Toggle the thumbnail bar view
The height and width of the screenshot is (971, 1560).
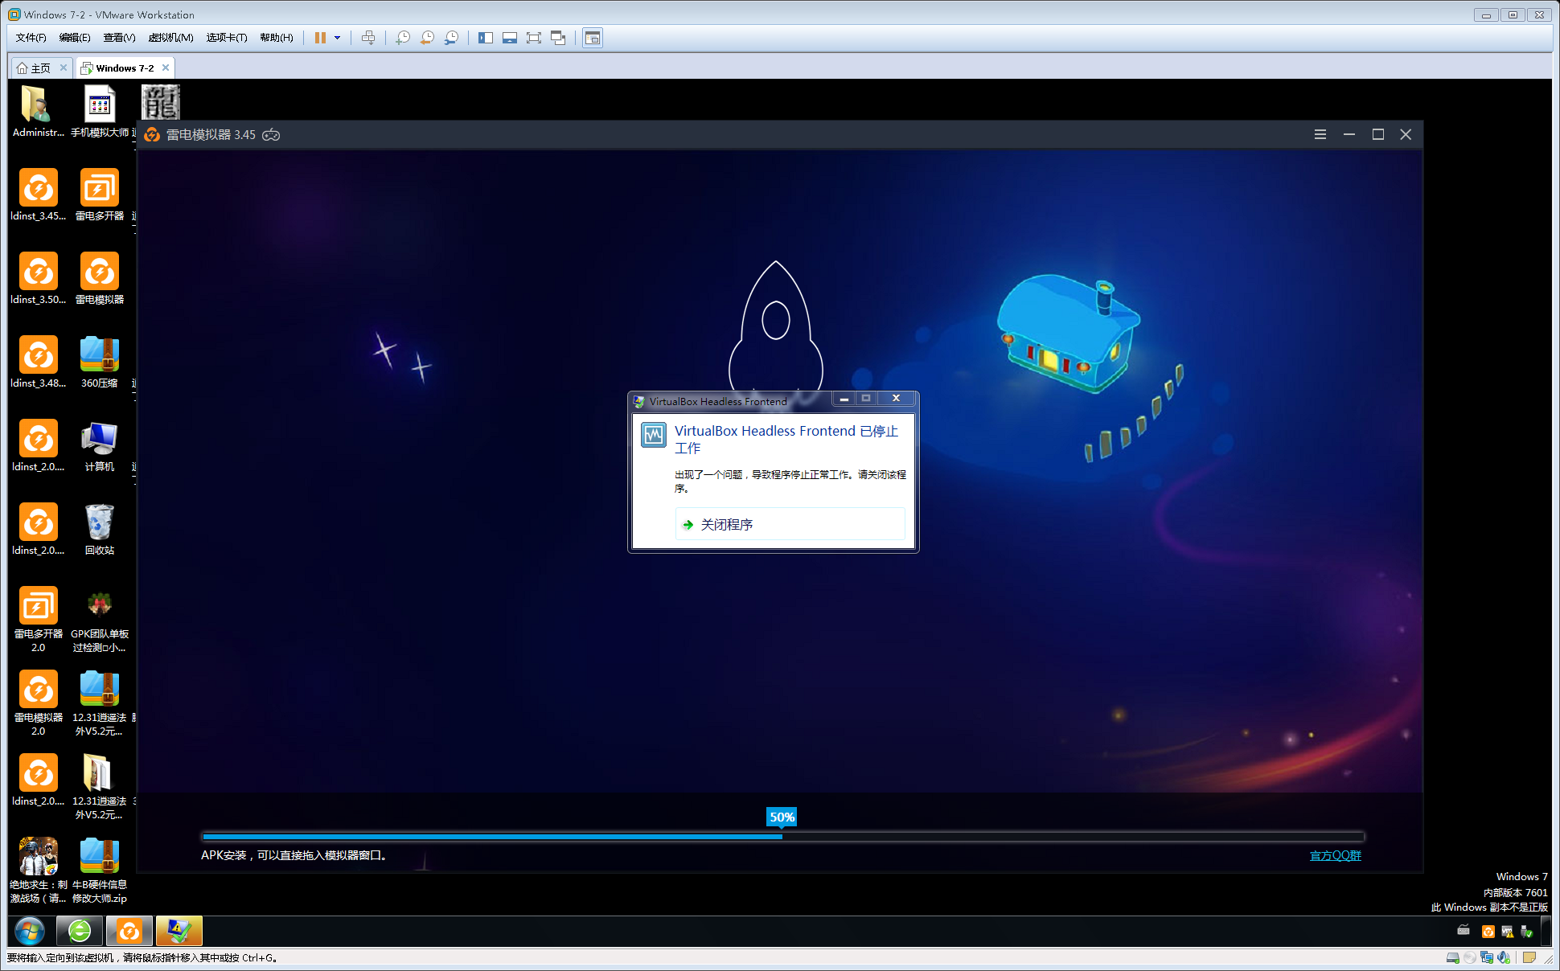510,38
